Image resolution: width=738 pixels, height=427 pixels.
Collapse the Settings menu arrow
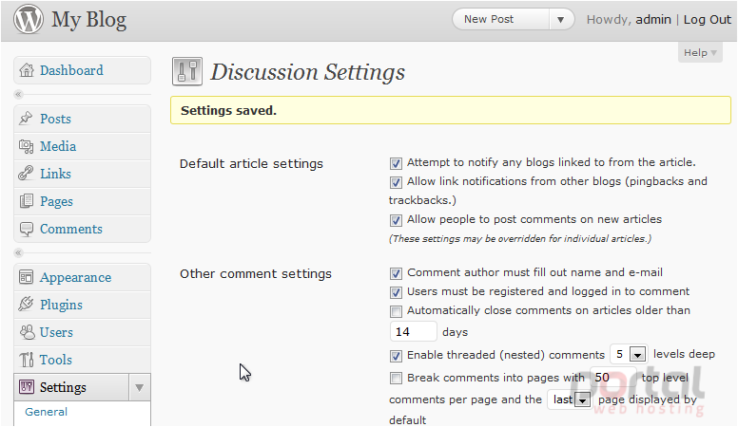[139, 387]
